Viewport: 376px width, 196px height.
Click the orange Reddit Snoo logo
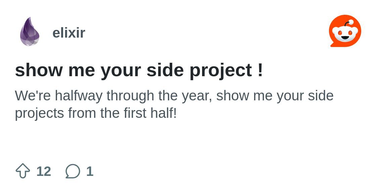(x=345, y=31)
